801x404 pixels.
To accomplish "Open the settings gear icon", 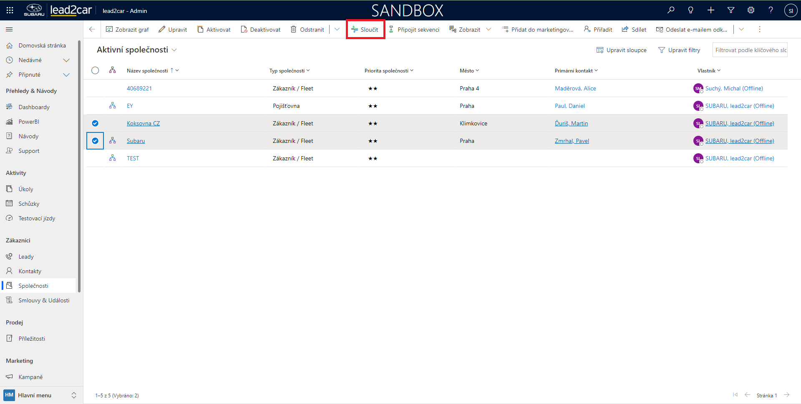I will click(x=751, y=10).
